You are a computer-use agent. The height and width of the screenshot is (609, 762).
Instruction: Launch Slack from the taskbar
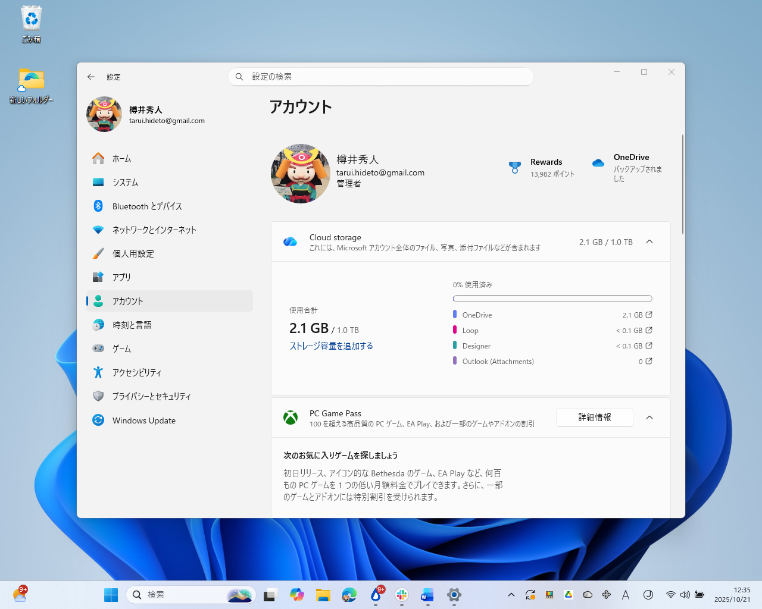click(402, 594)
